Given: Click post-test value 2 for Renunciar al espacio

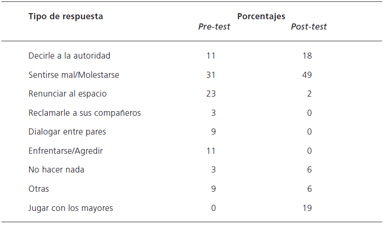Looking at the screenshot, I should click(x=309, y=94).
